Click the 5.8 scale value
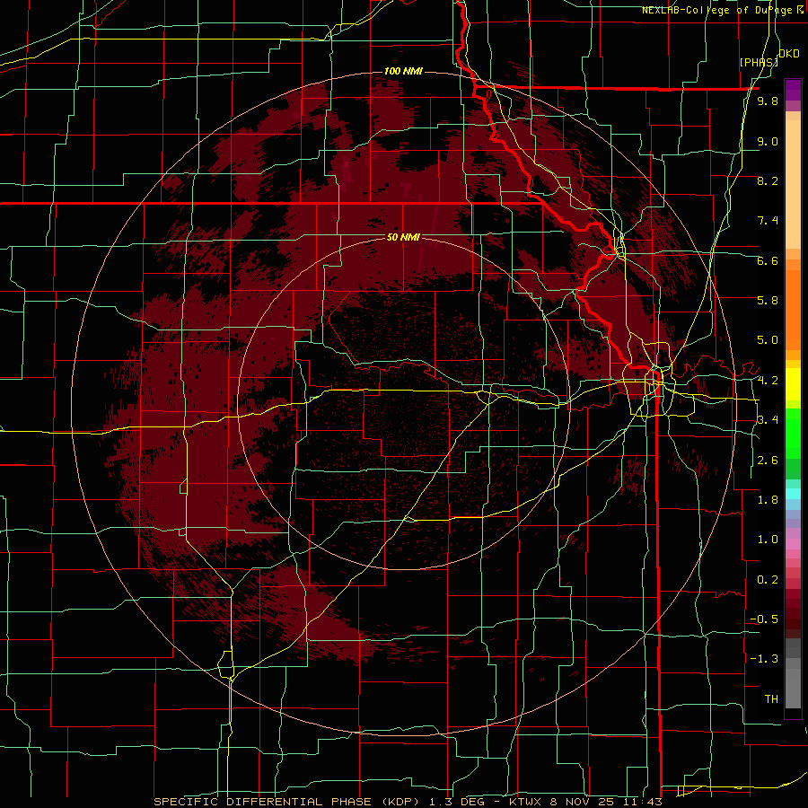The height and width of the screenshot is (808, 808). [768, 301]
